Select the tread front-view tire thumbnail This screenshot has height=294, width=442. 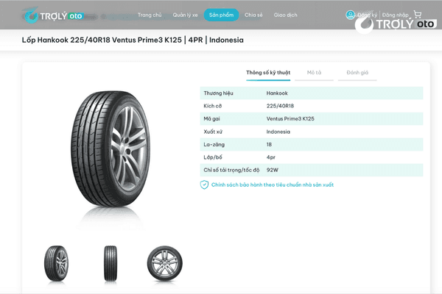click(x=110, y=263)
